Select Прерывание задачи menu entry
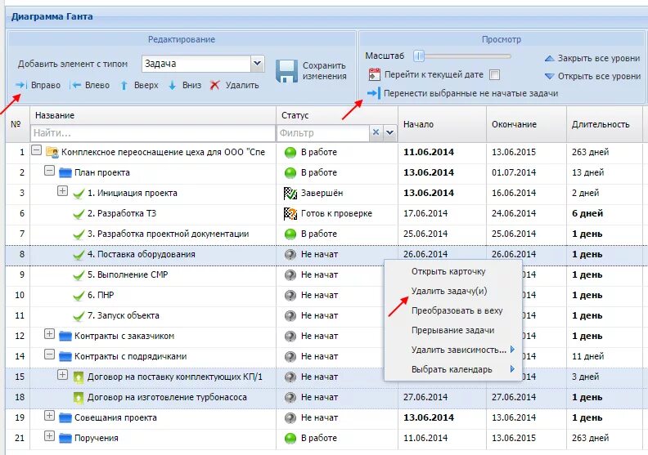The height and width of the screenshot is (455, 648). click(452, 330)
